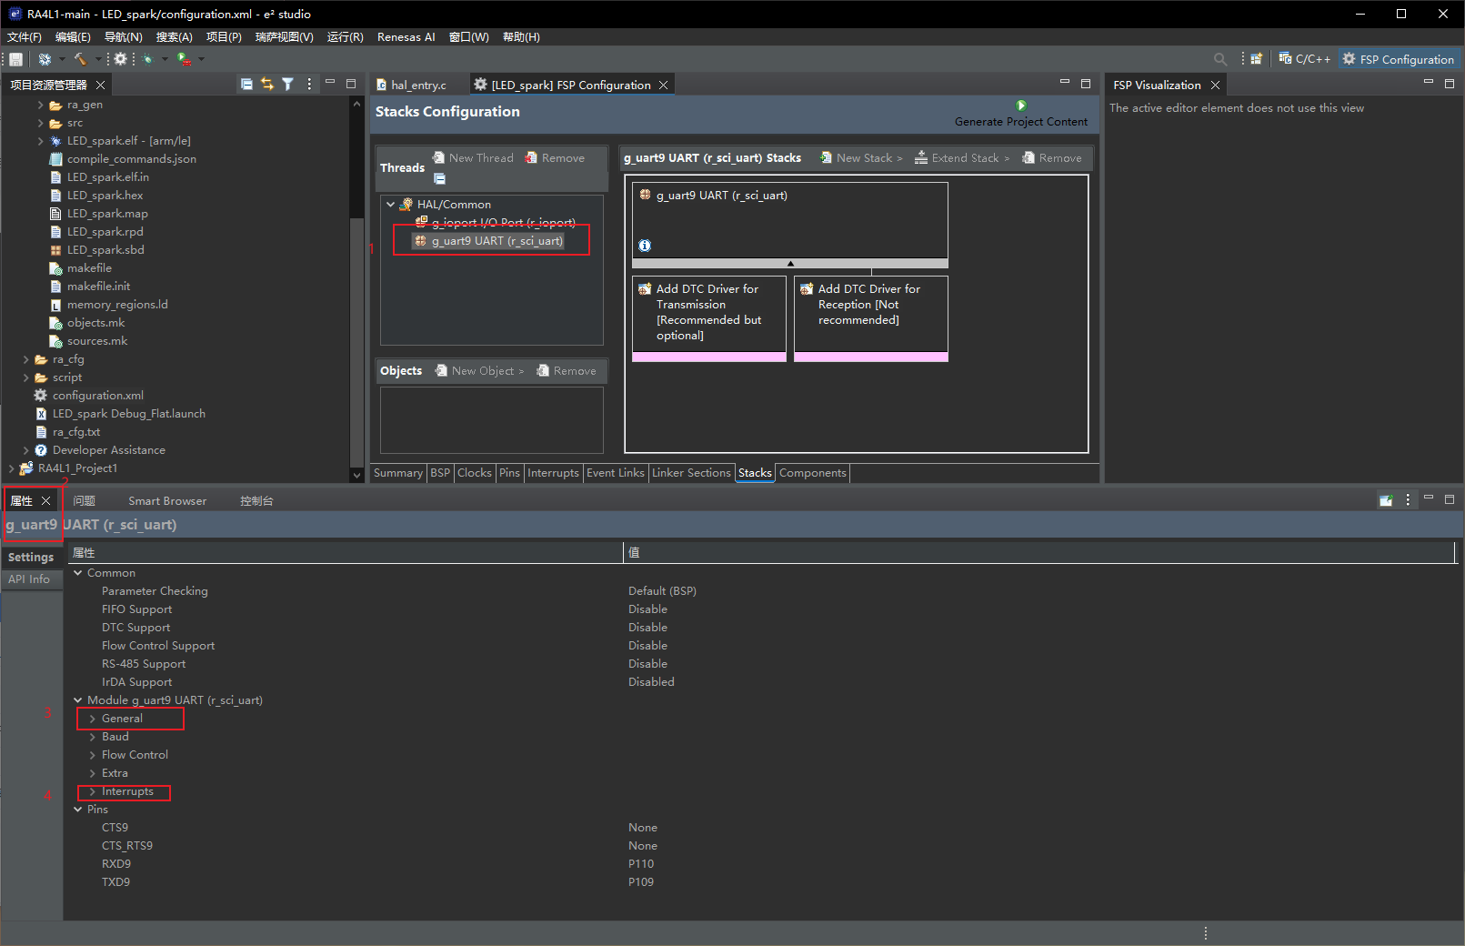Click the hammer Build icon
This screenshot has height=946, width=1465.
coord(80,59)
